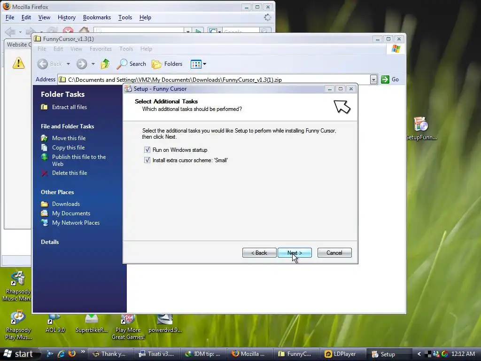This screenshot has height=361, width=481.
Task: Click the Windows start button
Action: point(18,354)
